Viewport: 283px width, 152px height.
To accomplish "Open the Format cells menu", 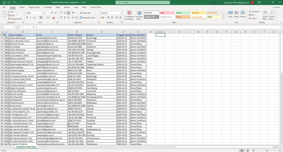I will click(x=243, y=15).
